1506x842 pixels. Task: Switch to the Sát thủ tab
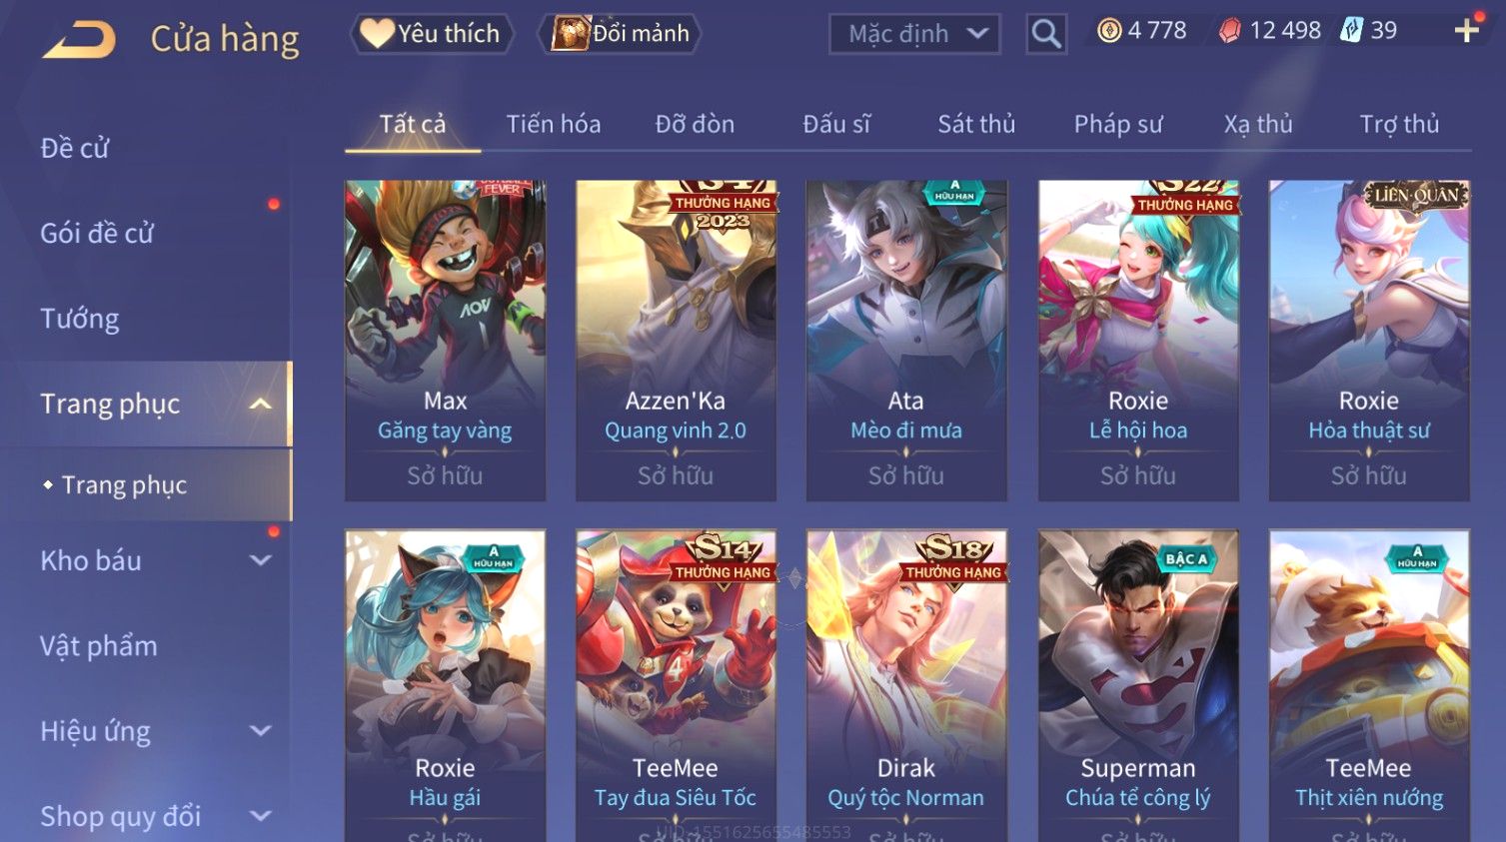coord(976,124)
